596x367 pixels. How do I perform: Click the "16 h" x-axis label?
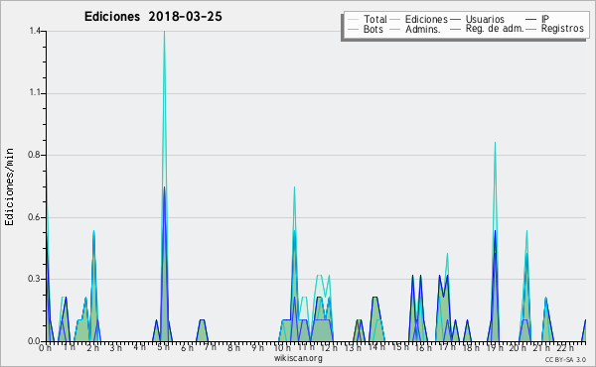pos(423,347)
